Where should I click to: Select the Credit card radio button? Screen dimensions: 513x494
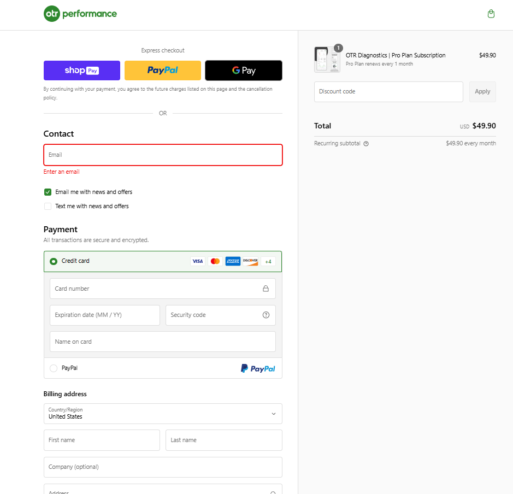(x=54, y=261)
